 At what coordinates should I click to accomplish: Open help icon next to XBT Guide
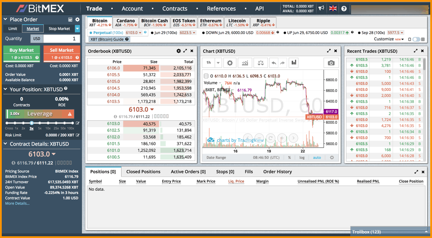tap(127, 39)
